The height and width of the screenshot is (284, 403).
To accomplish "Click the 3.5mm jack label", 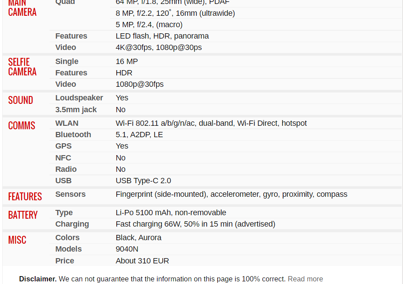I will pos(76,110).
